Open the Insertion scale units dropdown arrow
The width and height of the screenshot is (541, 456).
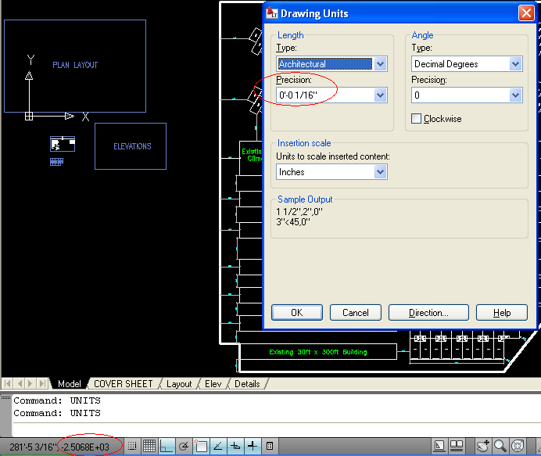click(x=380, y=172)
